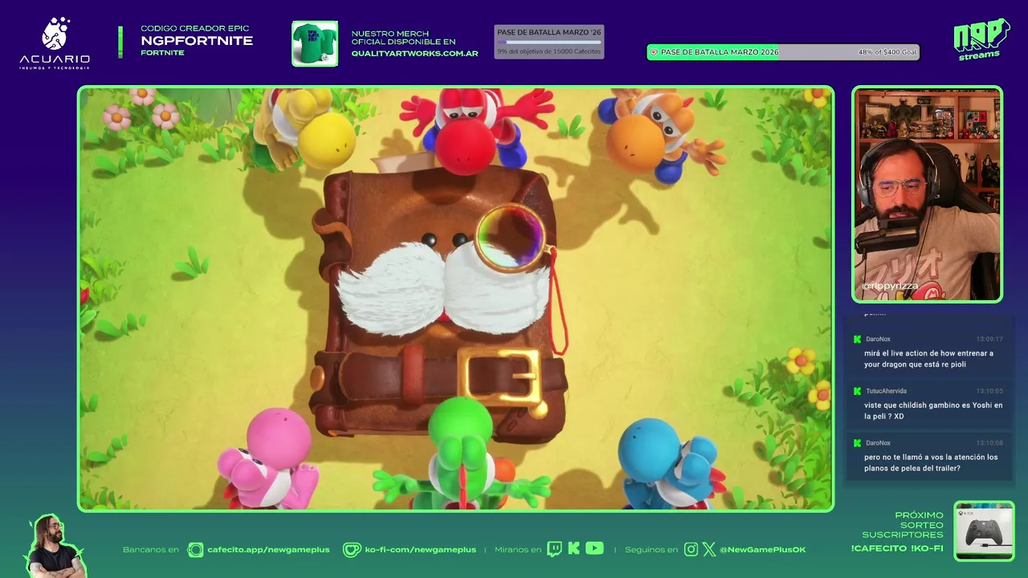This screenshot has height=578, width=1028.
Task: Click the streamer webcam feed
Action: coord(927,194)
